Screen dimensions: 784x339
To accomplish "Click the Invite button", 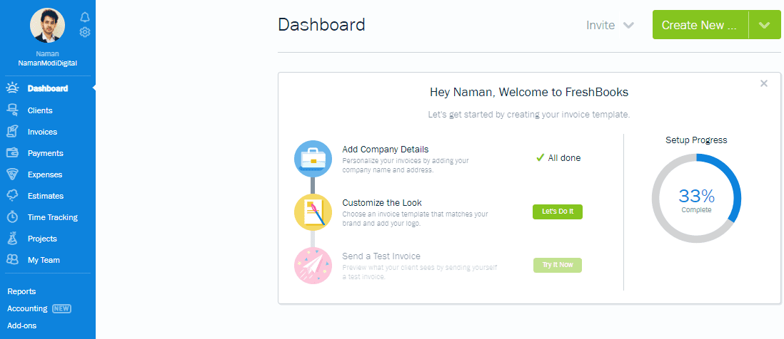I will tap(600, 25).
